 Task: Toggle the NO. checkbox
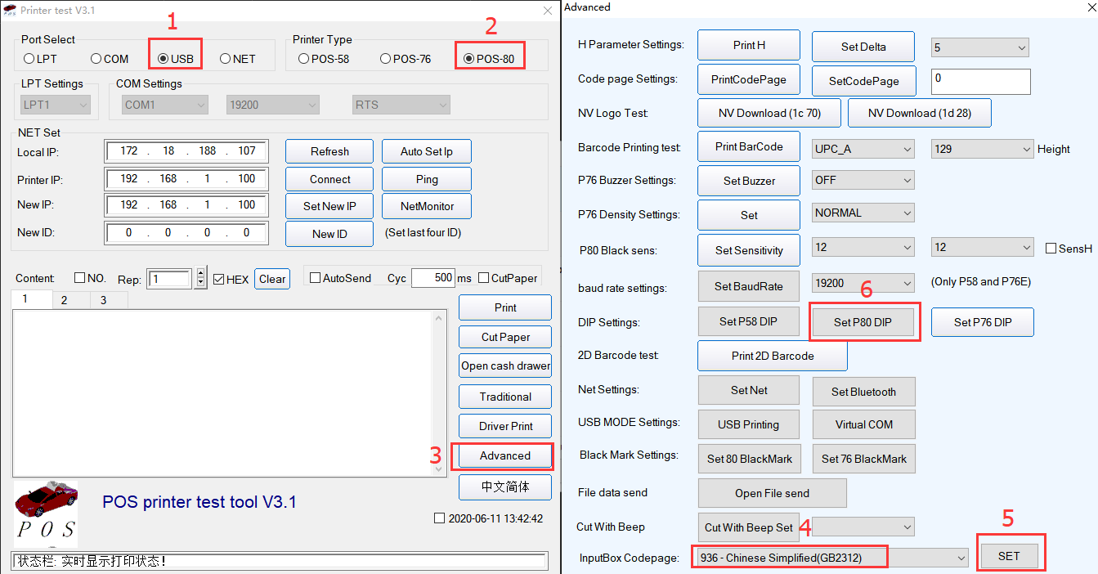click(80, 278)
